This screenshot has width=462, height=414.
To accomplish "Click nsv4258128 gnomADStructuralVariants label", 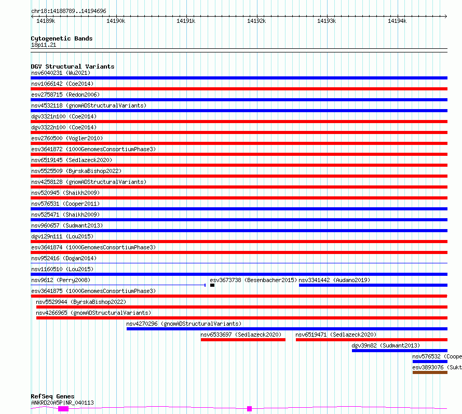I will point(89,182).
